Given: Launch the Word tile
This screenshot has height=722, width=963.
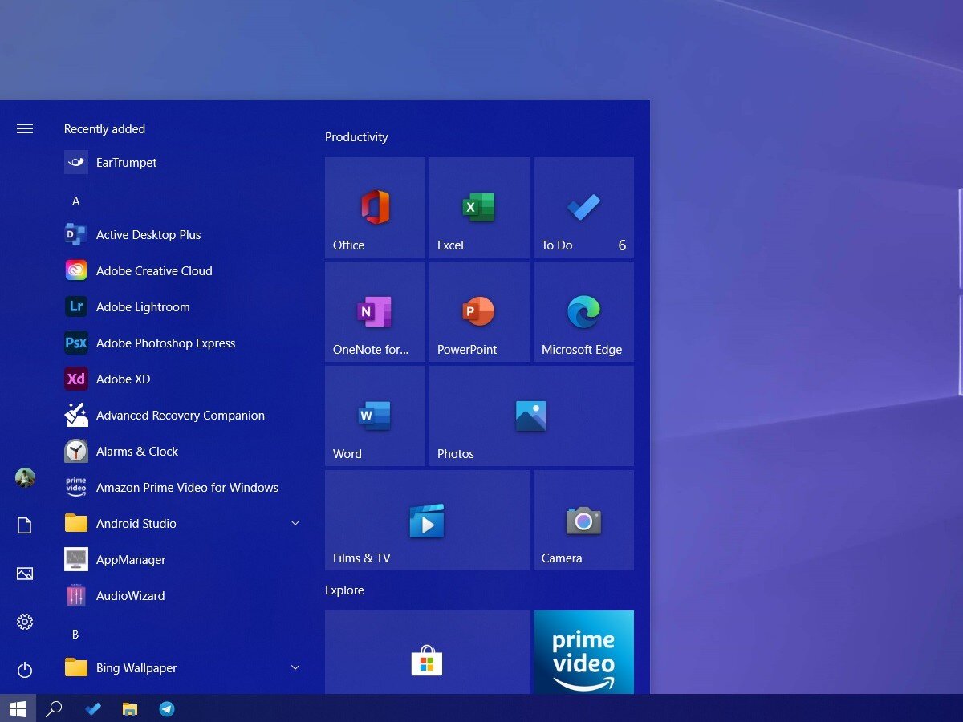Looking at the screenshot, I should pyautogui.click(x=375, y=416).
